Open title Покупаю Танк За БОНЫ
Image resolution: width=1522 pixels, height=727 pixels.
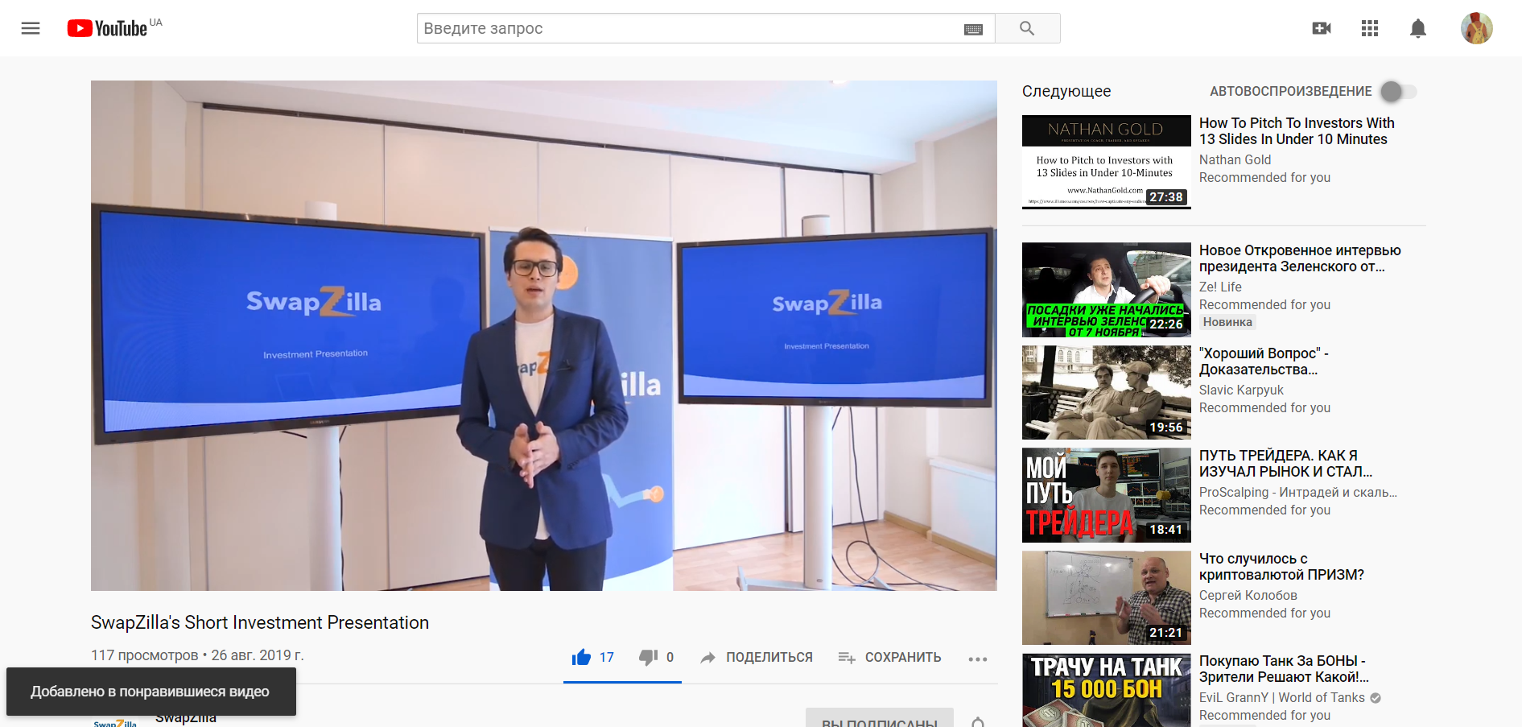1284,669
